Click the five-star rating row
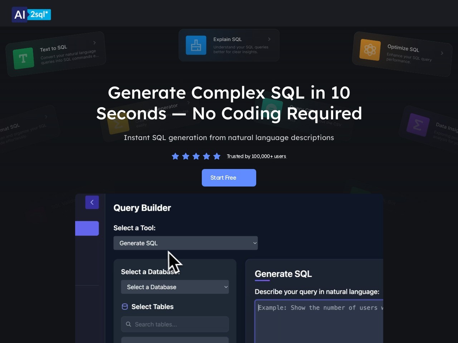 pos(196,156)
